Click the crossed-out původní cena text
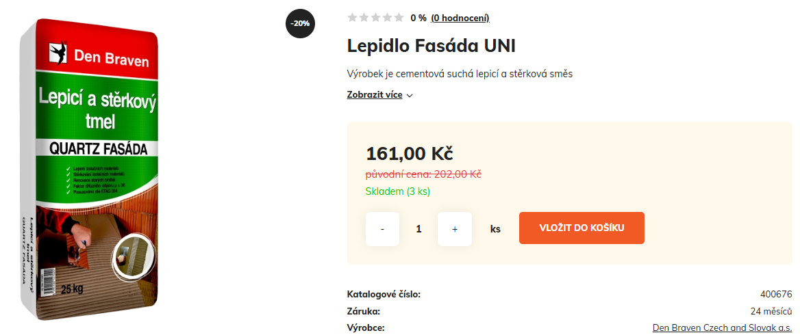 tap(423, 174)
